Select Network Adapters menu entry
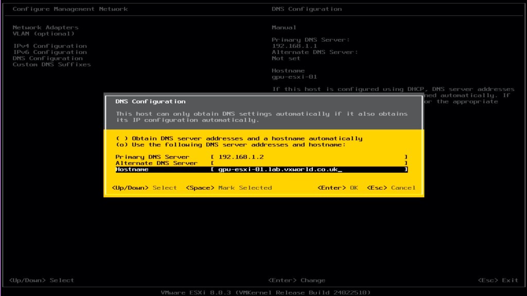Screen dimensions: 527x296 45,27
